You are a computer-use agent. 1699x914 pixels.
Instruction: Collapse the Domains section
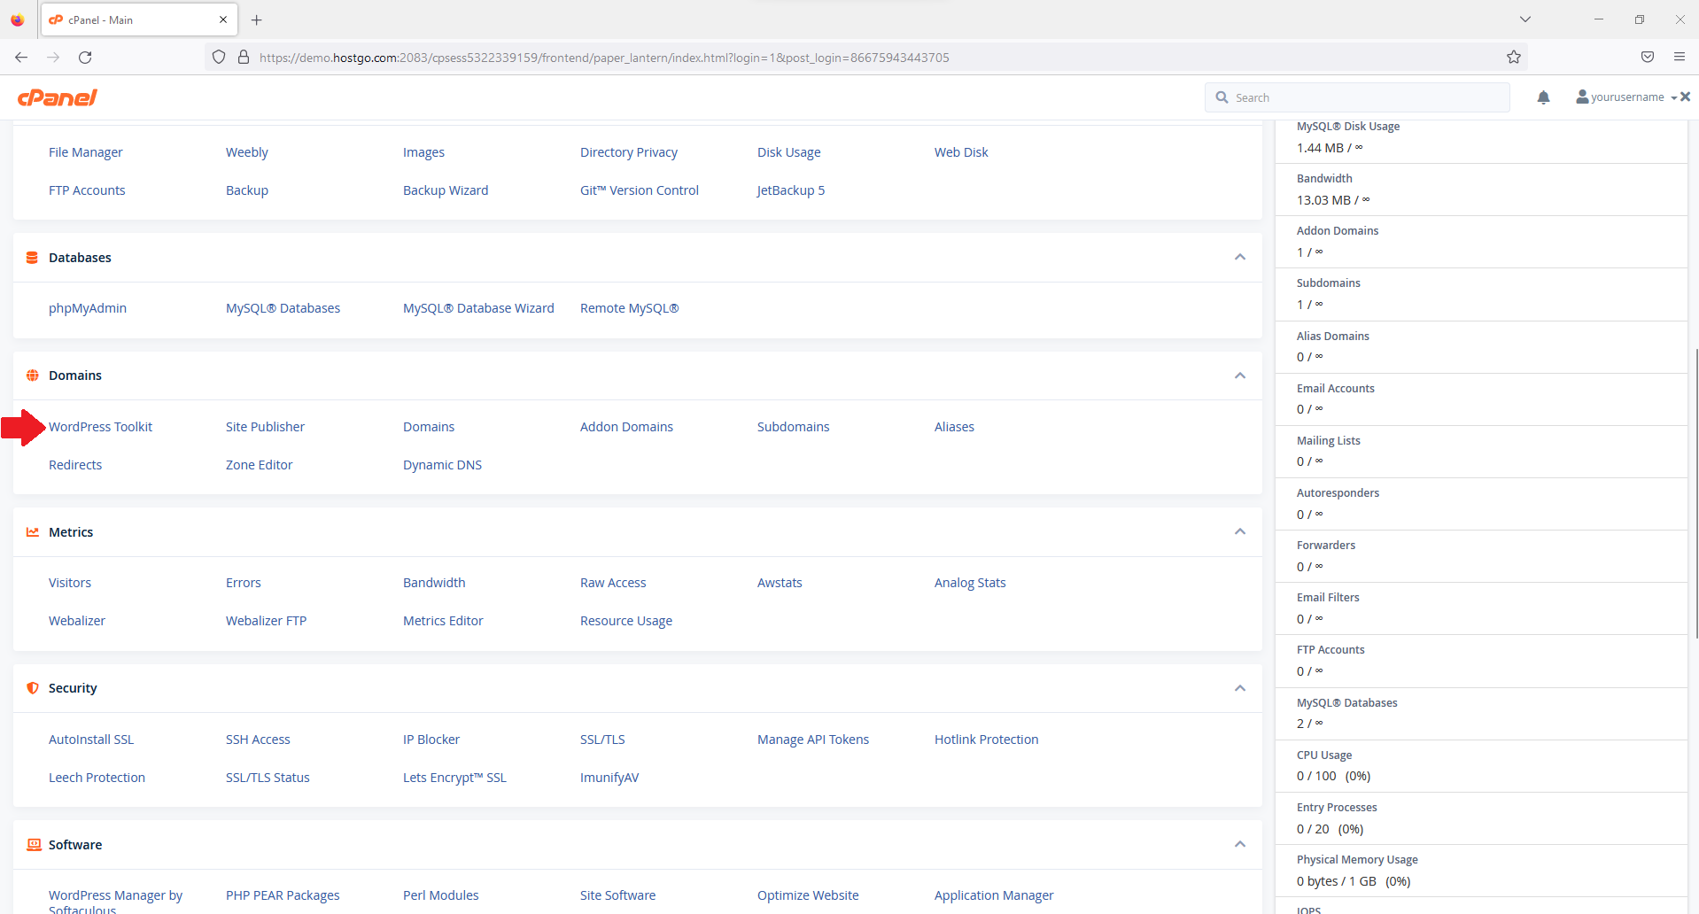pyautogui.click(x=1239, y=376)
